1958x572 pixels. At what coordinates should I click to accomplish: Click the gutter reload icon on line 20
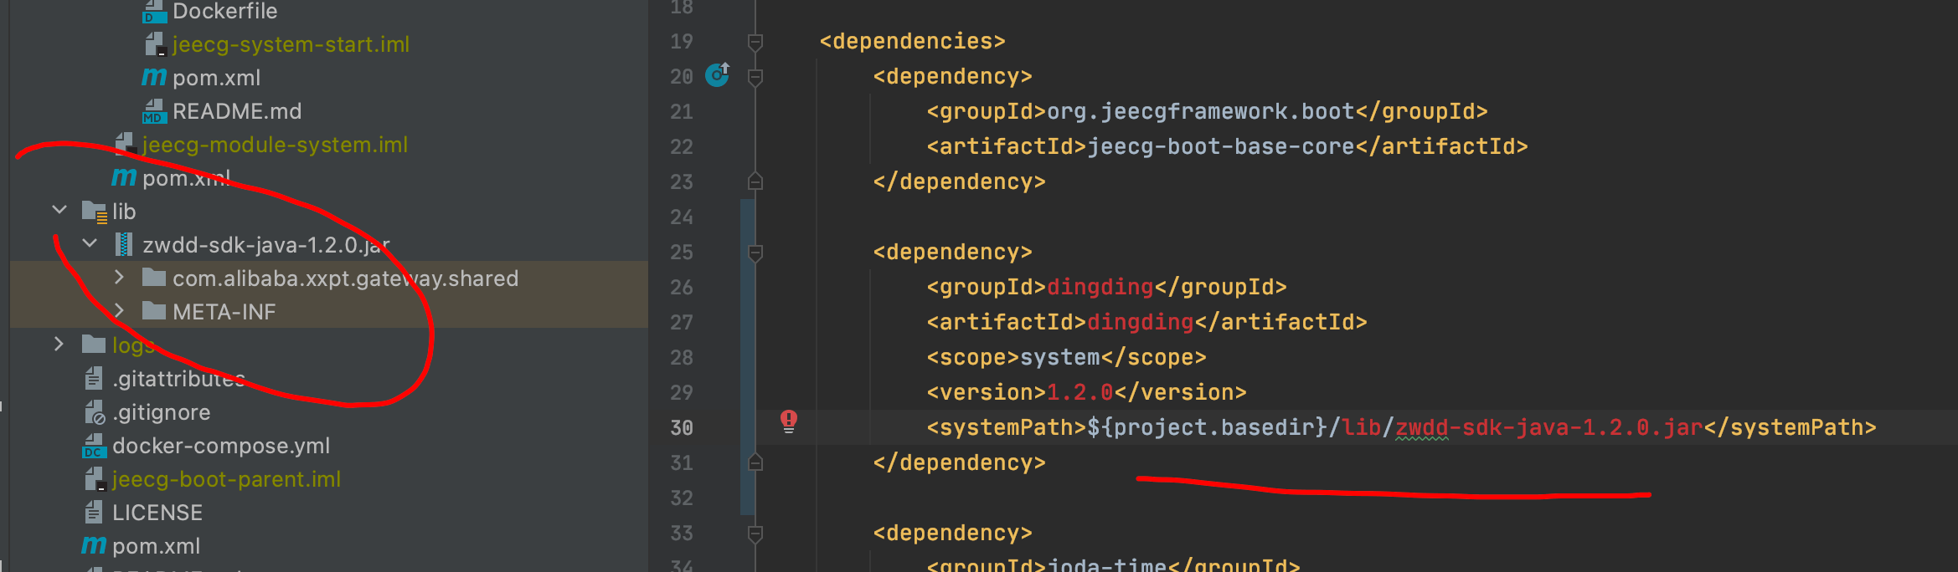(718, 75)
